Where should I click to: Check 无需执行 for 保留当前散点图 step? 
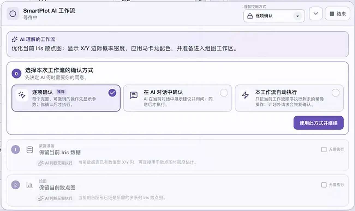tap(324, 185)
